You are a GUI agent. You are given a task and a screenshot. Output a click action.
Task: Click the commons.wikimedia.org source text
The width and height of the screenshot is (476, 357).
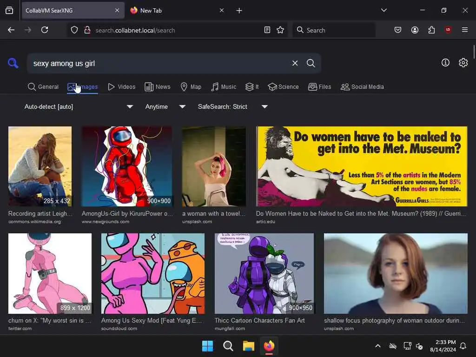(34, 222)
